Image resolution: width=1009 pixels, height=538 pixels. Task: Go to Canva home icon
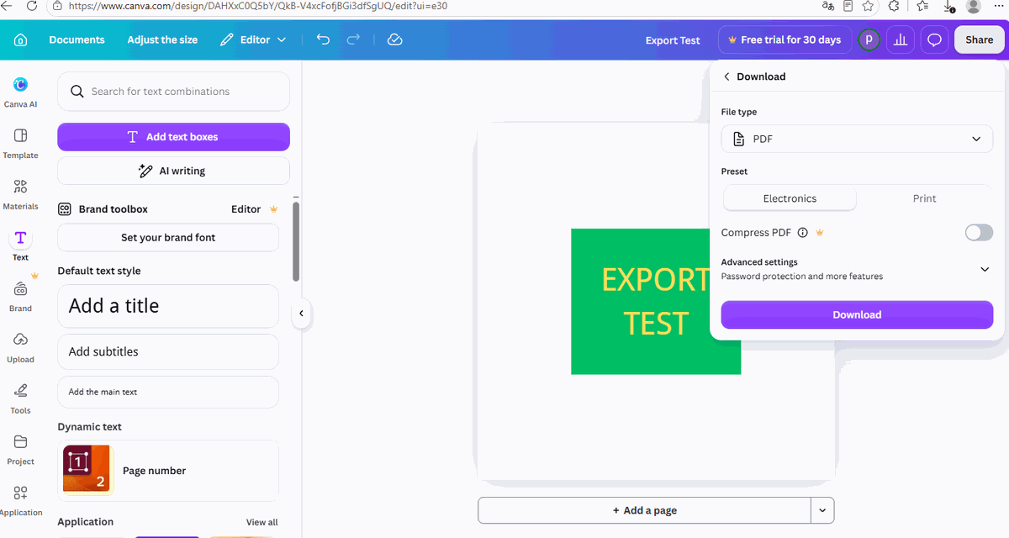(20, 40)
